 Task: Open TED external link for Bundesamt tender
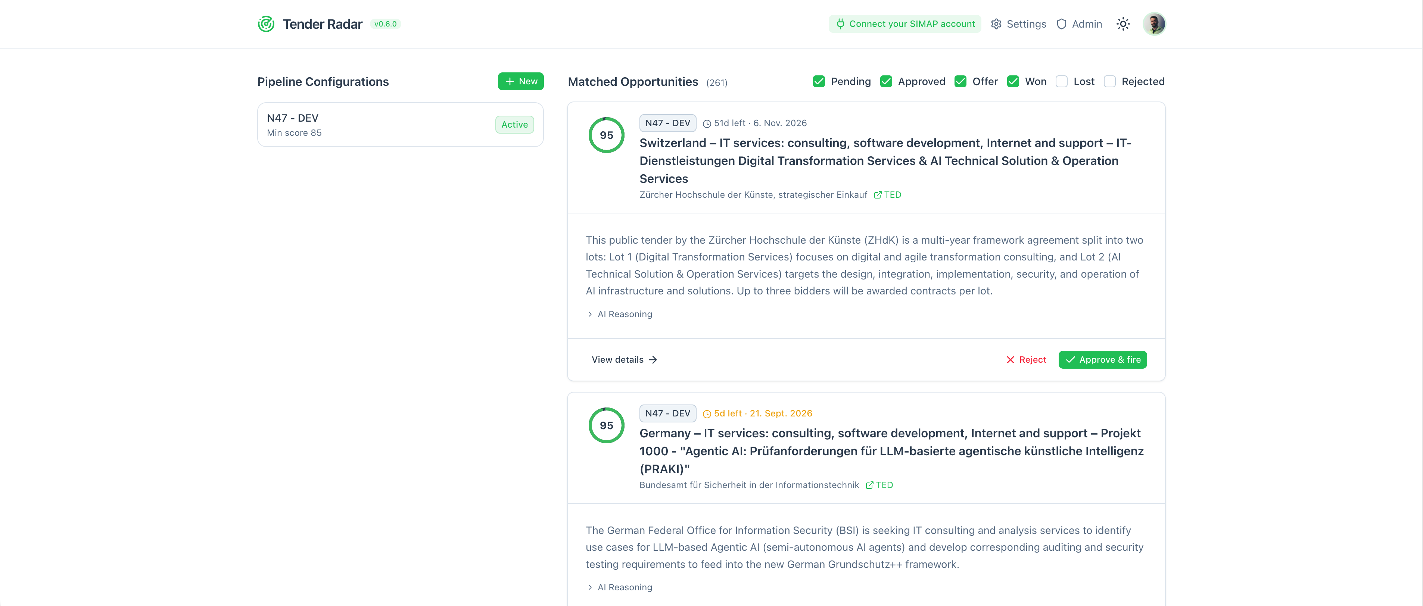pyautogui.click(x=879, y=485)
